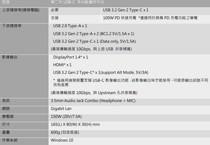The height and width of the screenshot is (145, 210).
Task: Click the BC1.2 5V/1.5A Type-A line
Action: pos(94,34)
